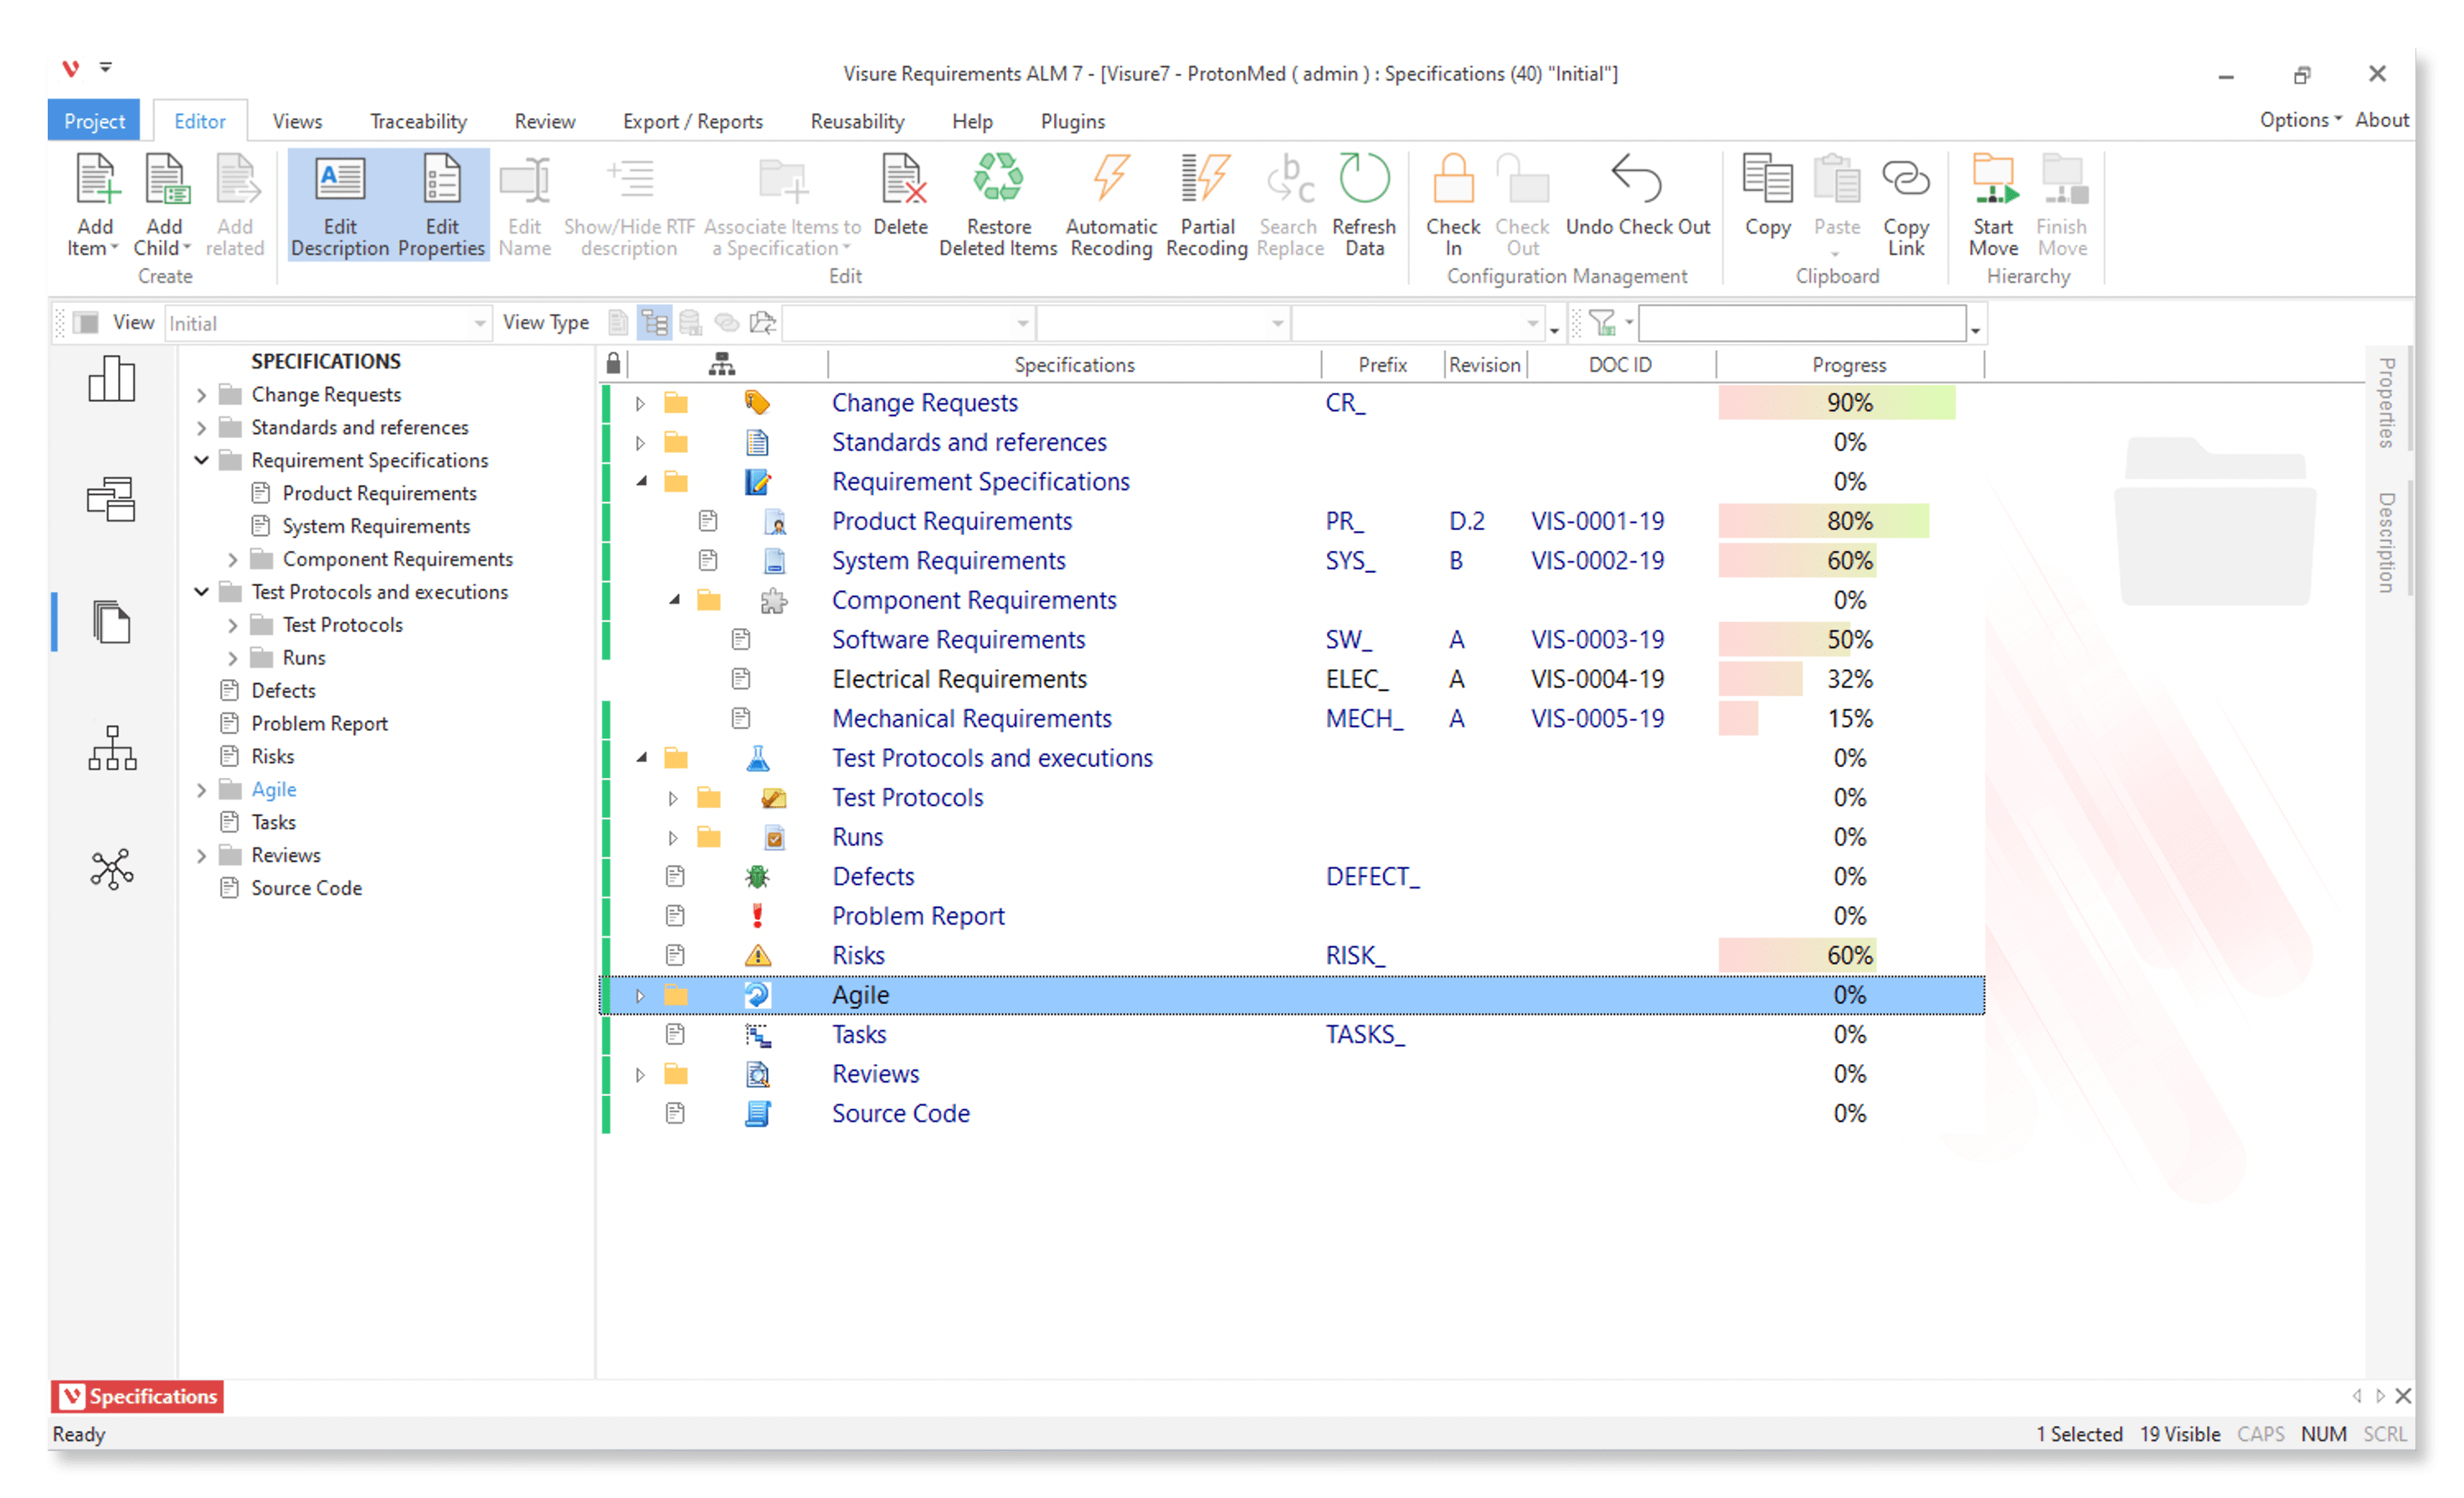Open the dashboard bar chart sidebar icon
The image size is (2464, 1498).
pos(112,380)
